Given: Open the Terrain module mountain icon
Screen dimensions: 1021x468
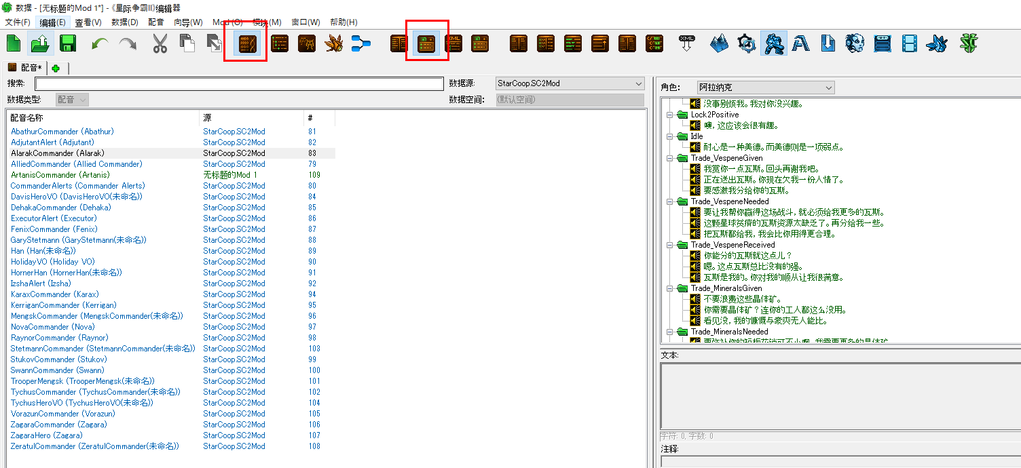Looking at the screenshot, I should click(719, 44).
